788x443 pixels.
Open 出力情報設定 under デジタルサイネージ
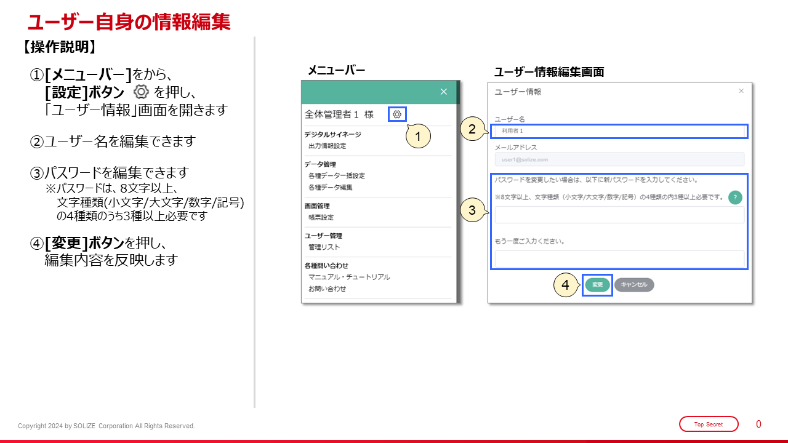point(327,146)
